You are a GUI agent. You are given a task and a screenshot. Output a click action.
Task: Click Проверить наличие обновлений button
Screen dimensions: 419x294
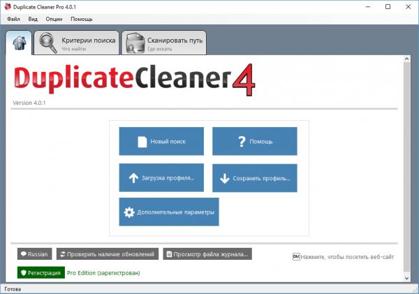click(108, 254)
